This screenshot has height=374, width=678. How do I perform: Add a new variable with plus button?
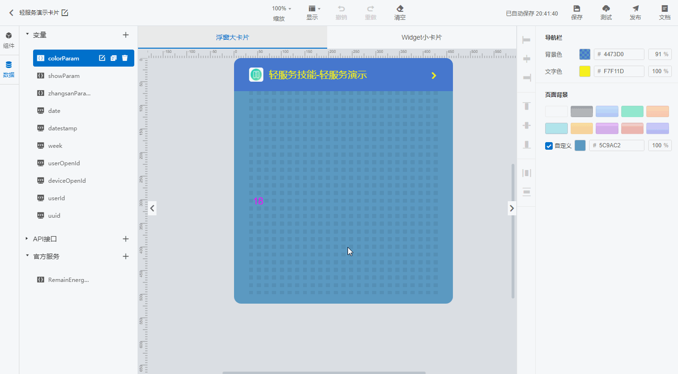click(x=126, y=34)
